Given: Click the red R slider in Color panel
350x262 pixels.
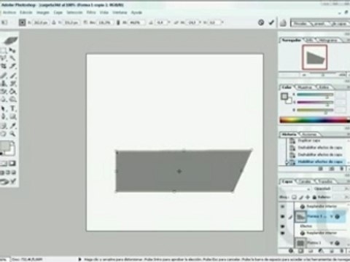Looking at the screenshot, I should tap(315, 95).
